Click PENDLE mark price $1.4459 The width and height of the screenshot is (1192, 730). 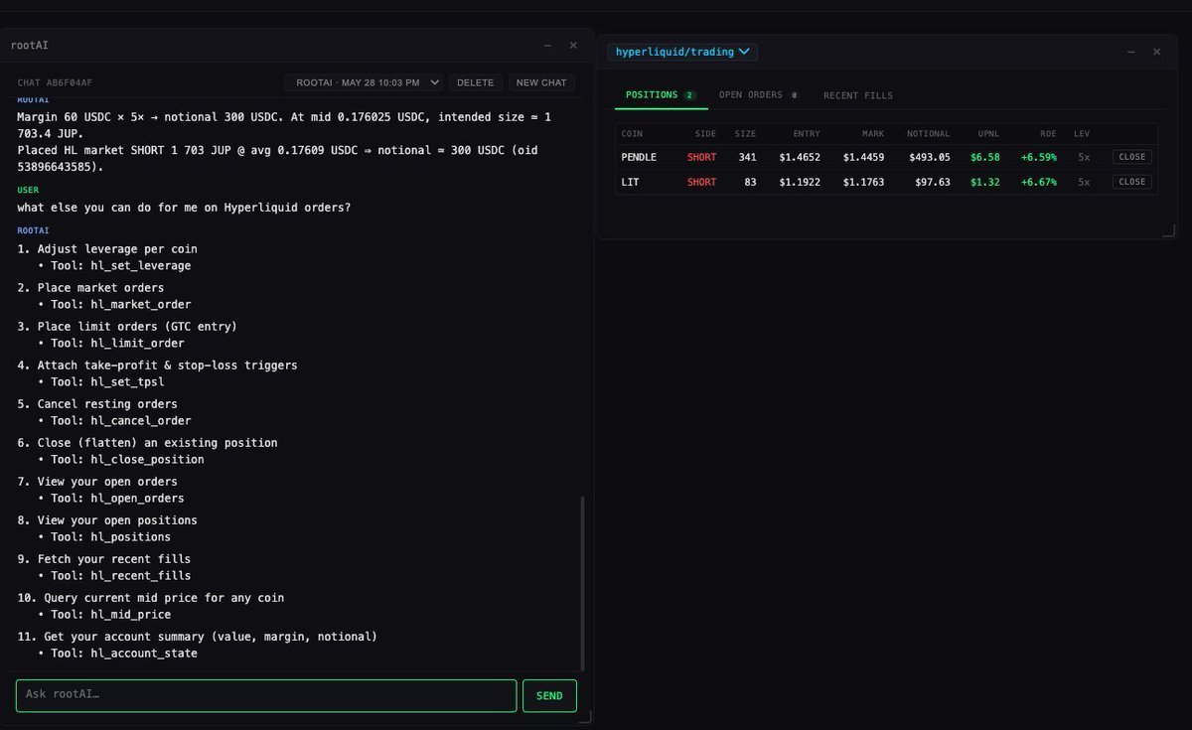pyautogui.click(x=863, y=157)
